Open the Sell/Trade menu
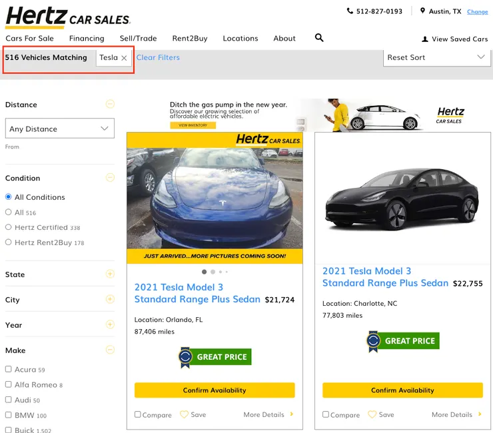The image size is (493, 433). tap(139, 39)
